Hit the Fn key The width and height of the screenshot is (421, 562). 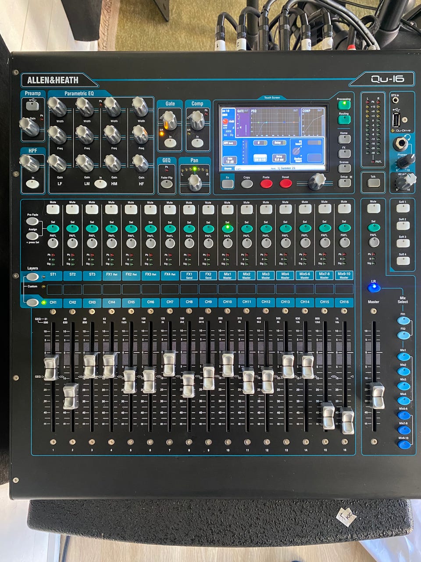tap(227, 184)
